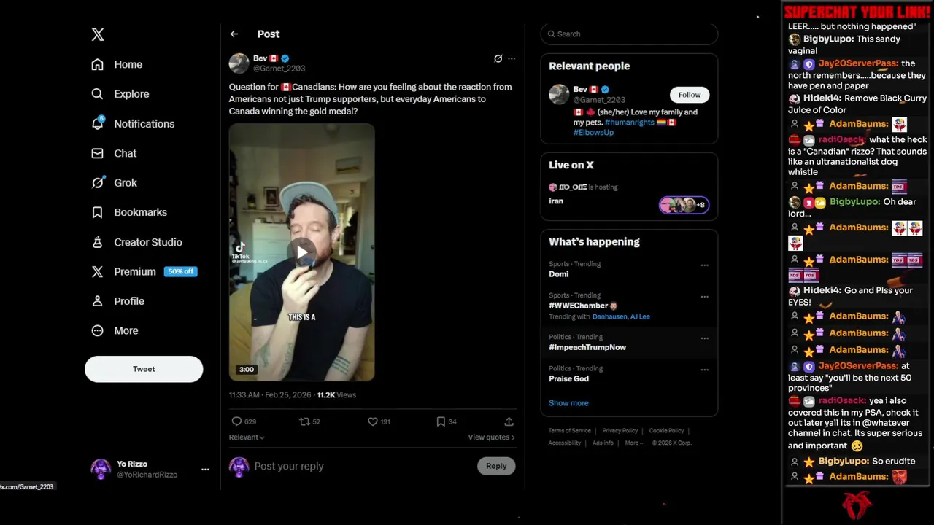Go back with the arrow icon
Viewport: 934px width, 525px height.
[233, 34]
